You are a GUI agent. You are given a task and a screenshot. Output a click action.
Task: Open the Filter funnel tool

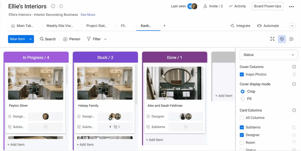(x=94, y=39)
